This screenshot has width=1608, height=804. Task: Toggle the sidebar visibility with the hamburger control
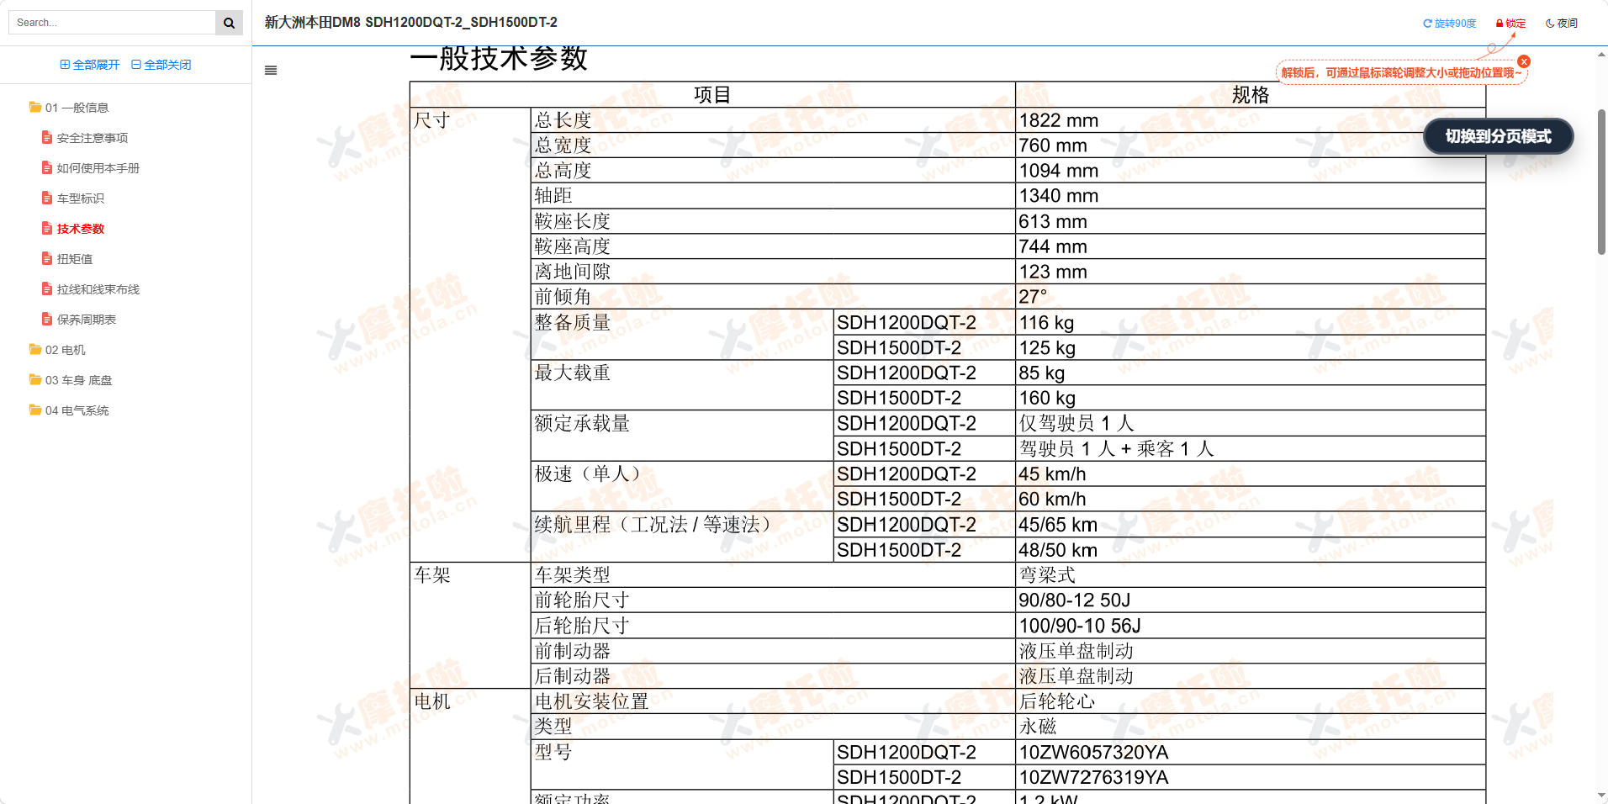270,71
